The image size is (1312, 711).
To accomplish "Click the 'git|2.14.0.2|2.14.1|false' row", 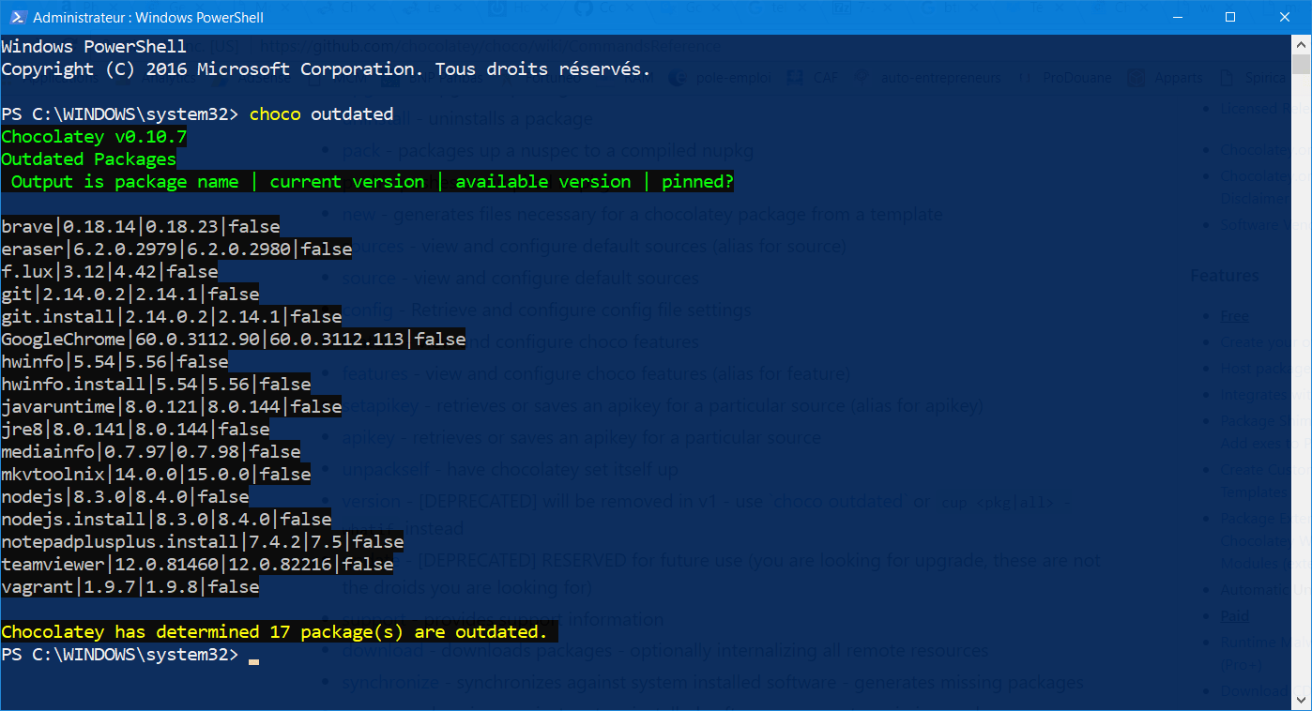I will 130,295.
